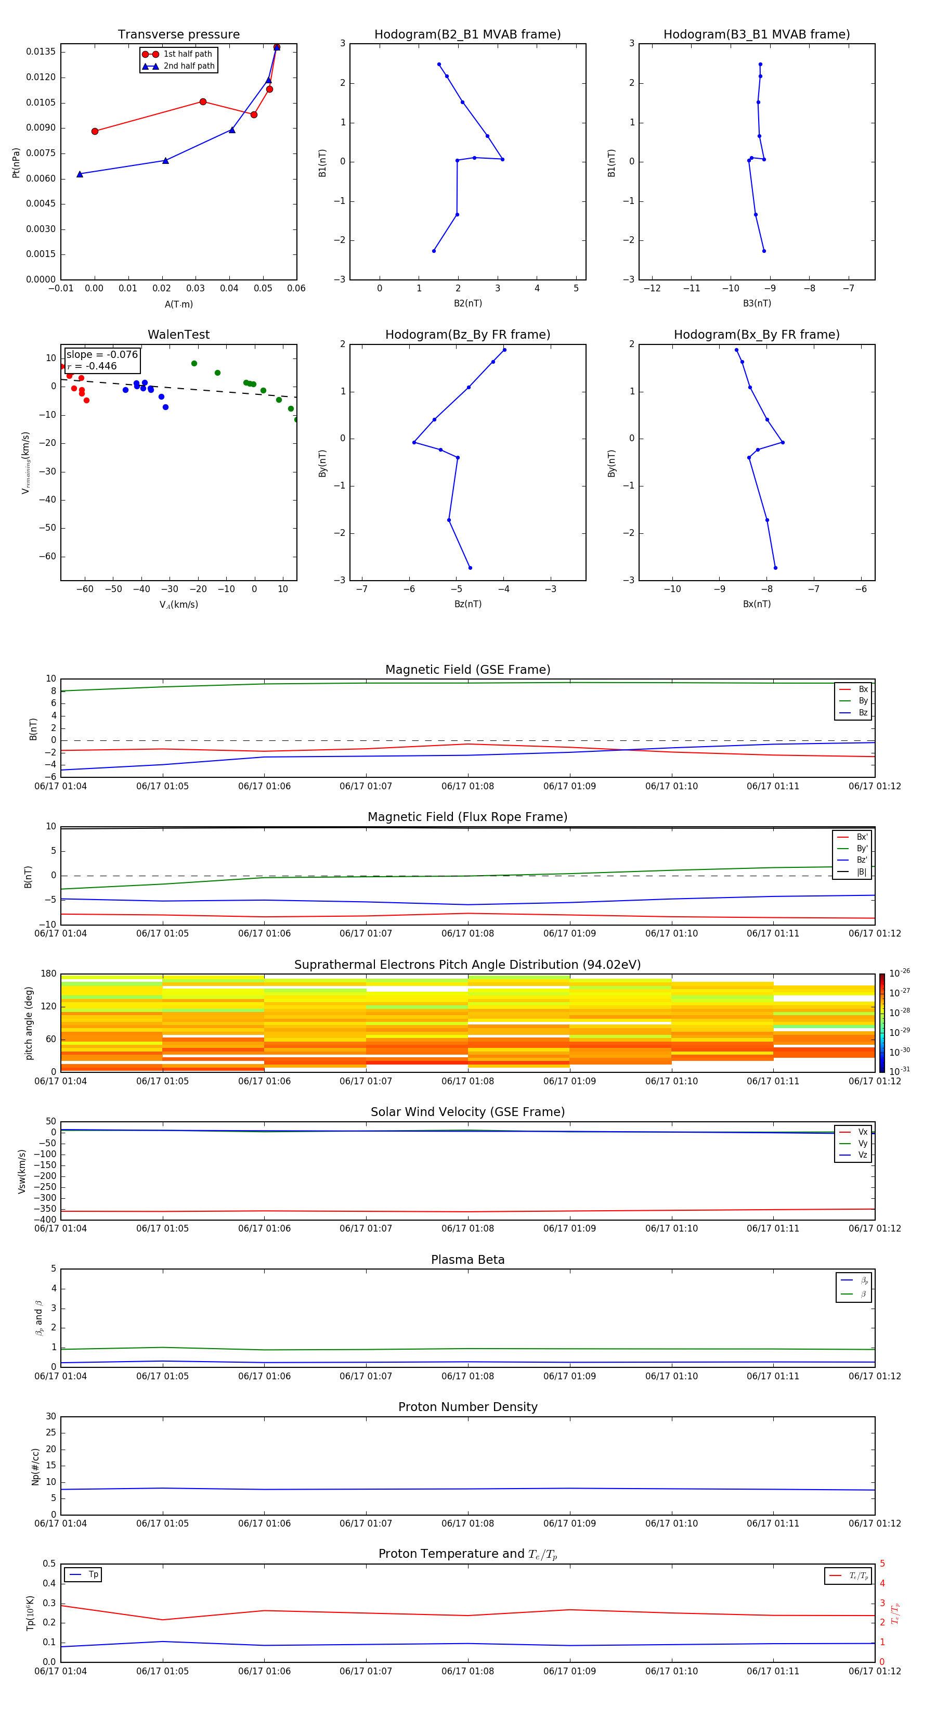Viewport: 936px width, 1717px height.
Task: Click the 'B2(nT)' x-axis label
Action: pos(467,303)
